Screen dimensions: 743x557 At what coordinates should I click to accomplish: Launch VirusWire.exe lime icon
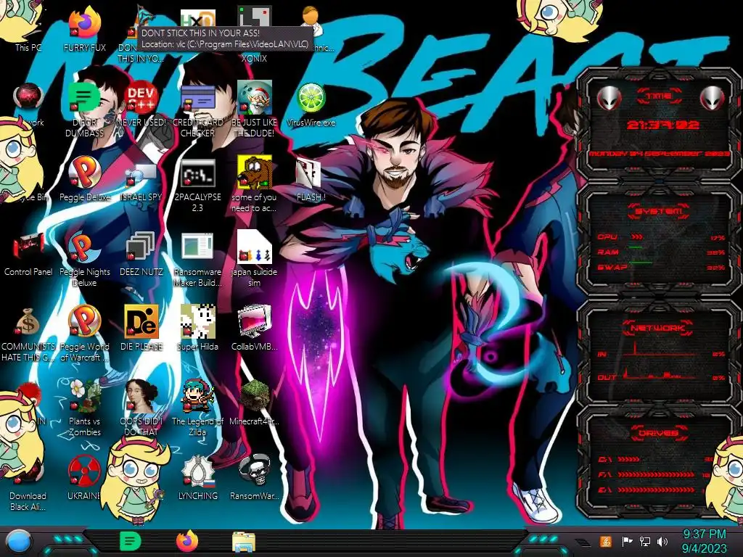(x=311, y=99)
